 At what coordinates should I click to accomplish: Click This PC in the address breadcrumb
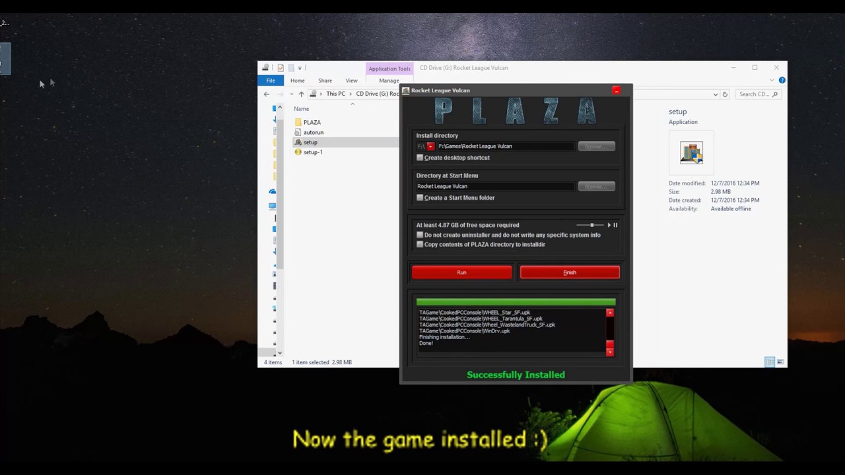(x=335, y=94)
